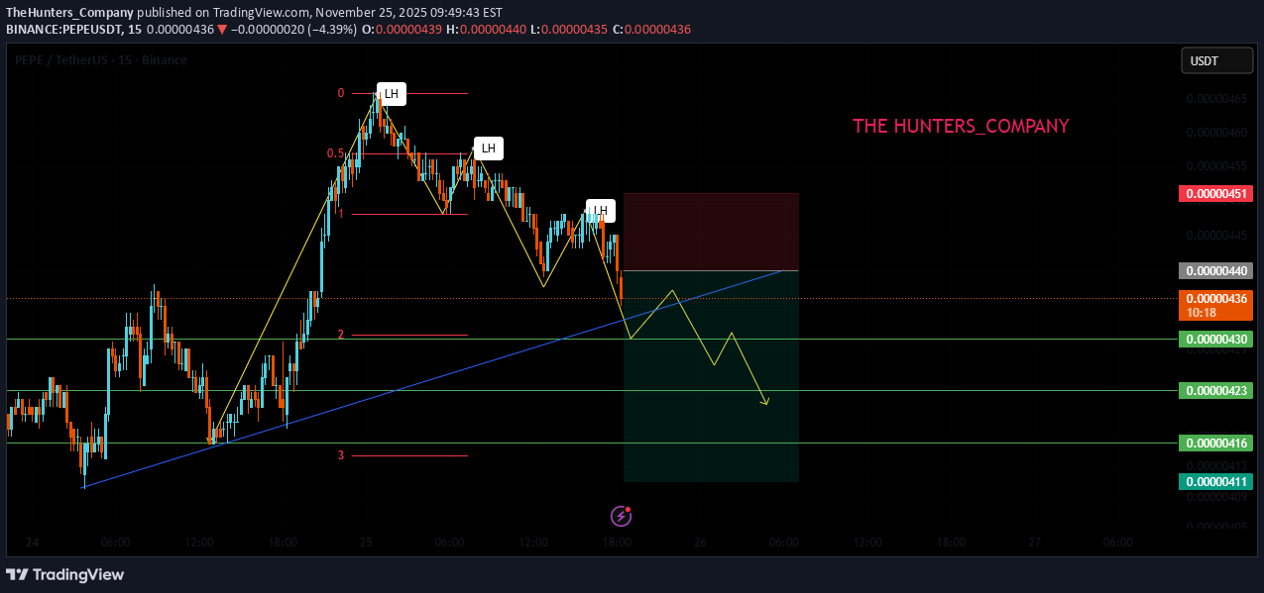Screen dimensions: 1264x593
Task: Click the purple lightning notification icon
Action: [x=620, y=516]
